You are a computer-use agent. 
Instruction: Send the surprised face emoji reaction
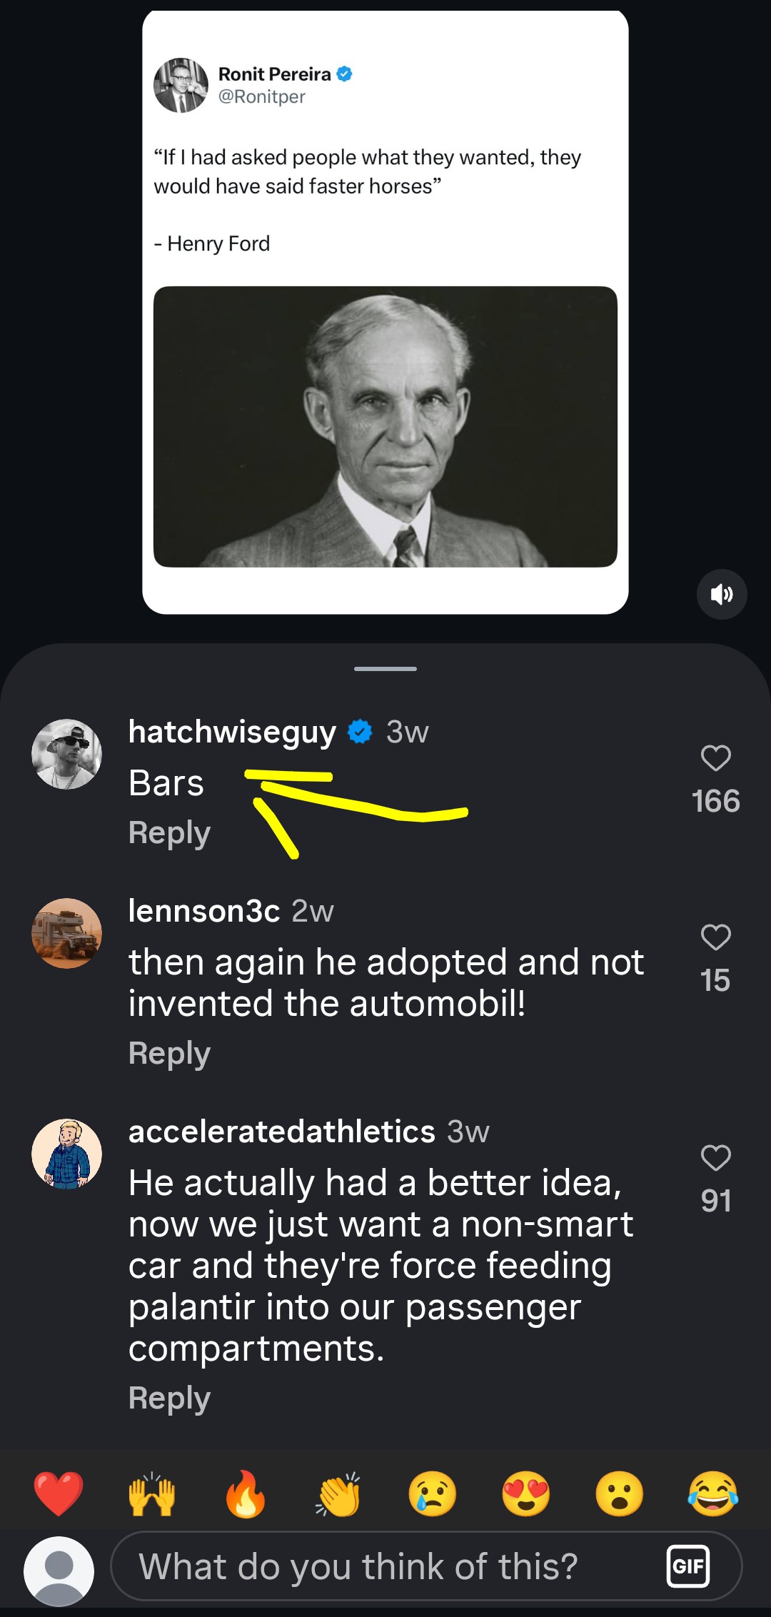620,1493
